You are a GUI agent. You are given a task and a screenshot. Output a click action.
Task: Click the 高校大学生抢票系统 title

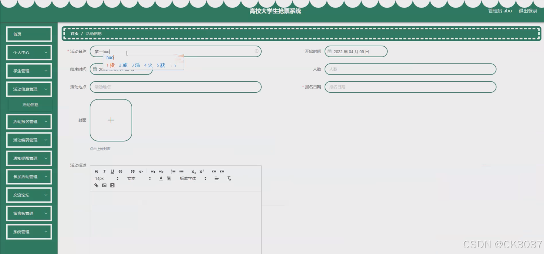pyautogui.click(x=275, y=11)
